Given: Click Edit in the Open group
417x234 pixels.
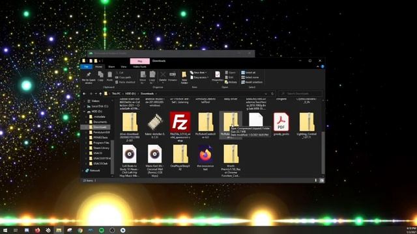Looking at the screenshot, I should pos(229,77).
